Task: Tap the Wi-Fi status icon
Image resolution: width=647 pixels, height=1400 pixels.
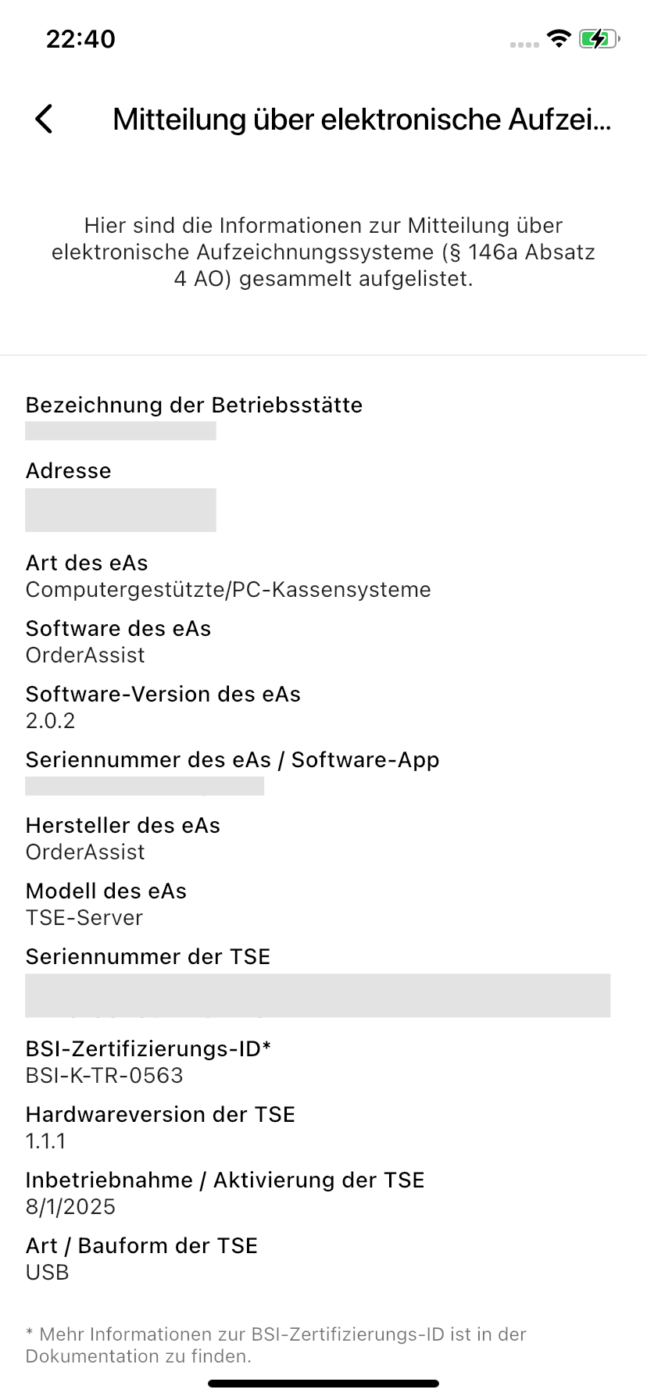Action: pos(559,38)
